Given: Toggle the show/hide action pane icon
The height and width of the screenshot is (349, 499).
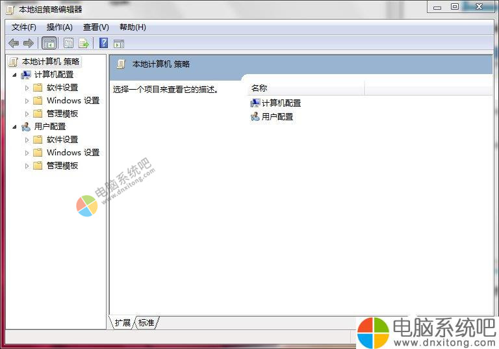Looking at the screenshot, I should (x=119, y=44).
